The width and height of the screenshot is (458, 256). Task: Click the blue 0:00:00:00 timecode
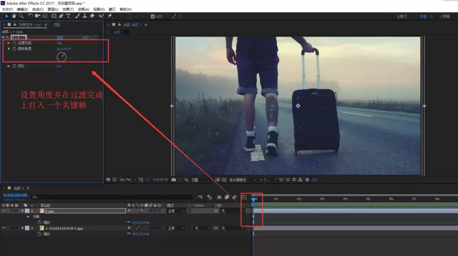point(15,195)
